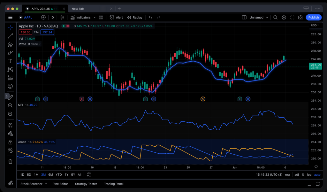Select the Text annotation tool
The image size is (327, 192).
pos(10,61)
